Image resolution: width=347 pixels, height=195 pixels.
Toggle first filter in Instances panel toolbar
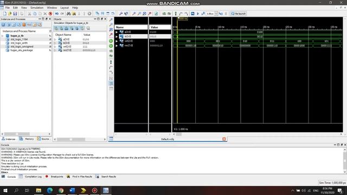tap(3, 24)
